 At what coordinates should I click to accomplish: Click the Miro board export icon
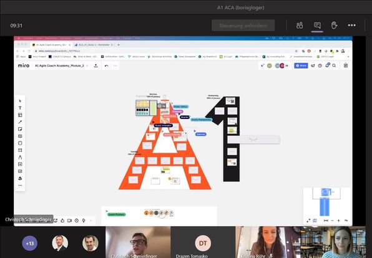pyautogui.click(x=96, y=65)
